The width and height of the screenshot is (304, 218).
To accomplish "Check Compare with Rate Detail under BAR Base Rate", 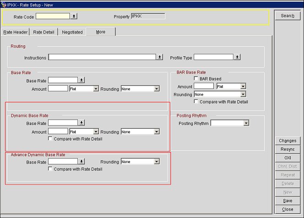I will tap(196, 102).
